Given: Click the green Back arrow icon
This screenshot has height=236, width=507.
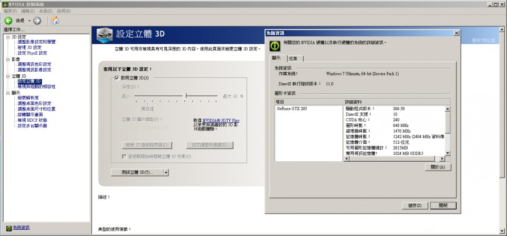Looking at the screenshot, I should [8, 21].
